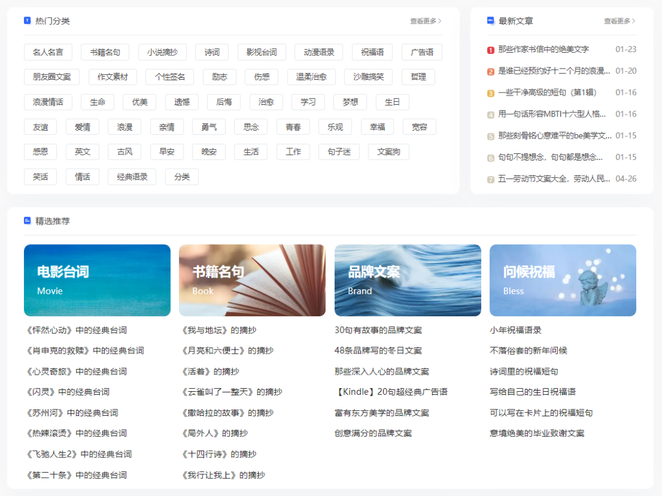Open the 书籍名句 Book banner
The height and width of the screenshot is (496, 662).
tap(252, 280)
